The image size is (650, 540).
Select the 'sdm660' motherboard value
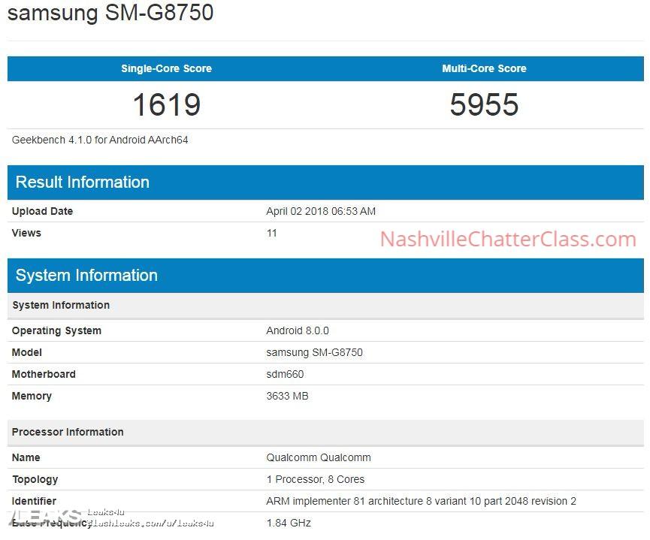pyautogui.click(x=285, y=374)
